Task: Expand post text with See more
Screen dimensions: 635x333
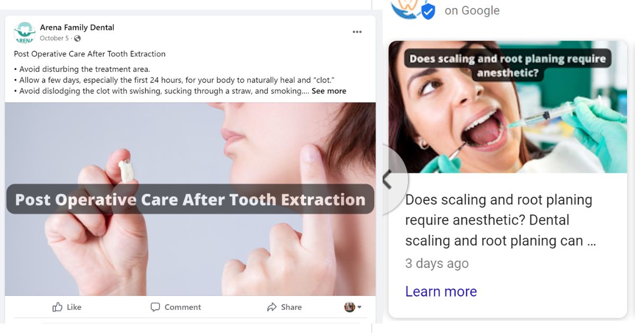Action: point(329,91)
